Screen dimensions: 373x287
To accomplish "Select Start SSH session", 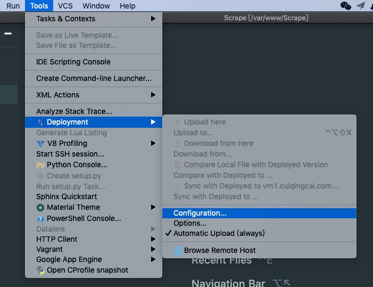I will [94, 154].
